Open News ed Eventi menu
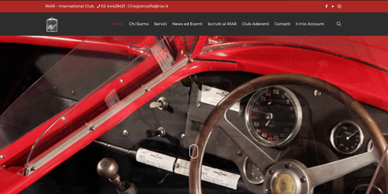 tap(187, 24)
